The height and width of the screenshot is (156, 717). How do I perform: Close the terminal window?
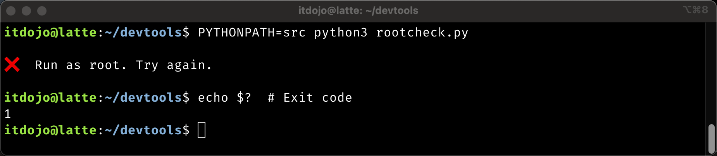coord(11,11)
